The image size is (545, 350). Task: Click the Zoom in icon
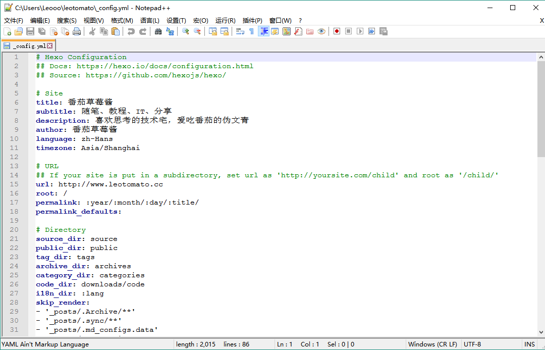[186, 31]
